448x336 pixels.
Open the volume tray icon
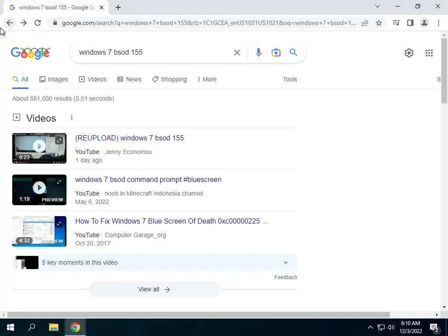pyautogui.click(x=391, y=327)
